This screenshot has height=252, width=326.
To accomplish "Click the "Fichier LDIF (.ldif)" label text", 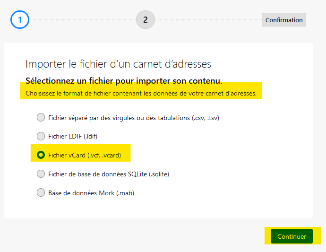I will pyautogui.click(x=73, y=136).
